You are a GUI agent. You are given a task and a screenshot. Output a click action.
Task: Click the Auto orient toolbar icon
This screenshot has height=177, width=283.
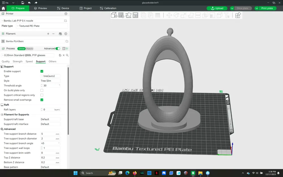pyautogui.click(x=128, y=15)
